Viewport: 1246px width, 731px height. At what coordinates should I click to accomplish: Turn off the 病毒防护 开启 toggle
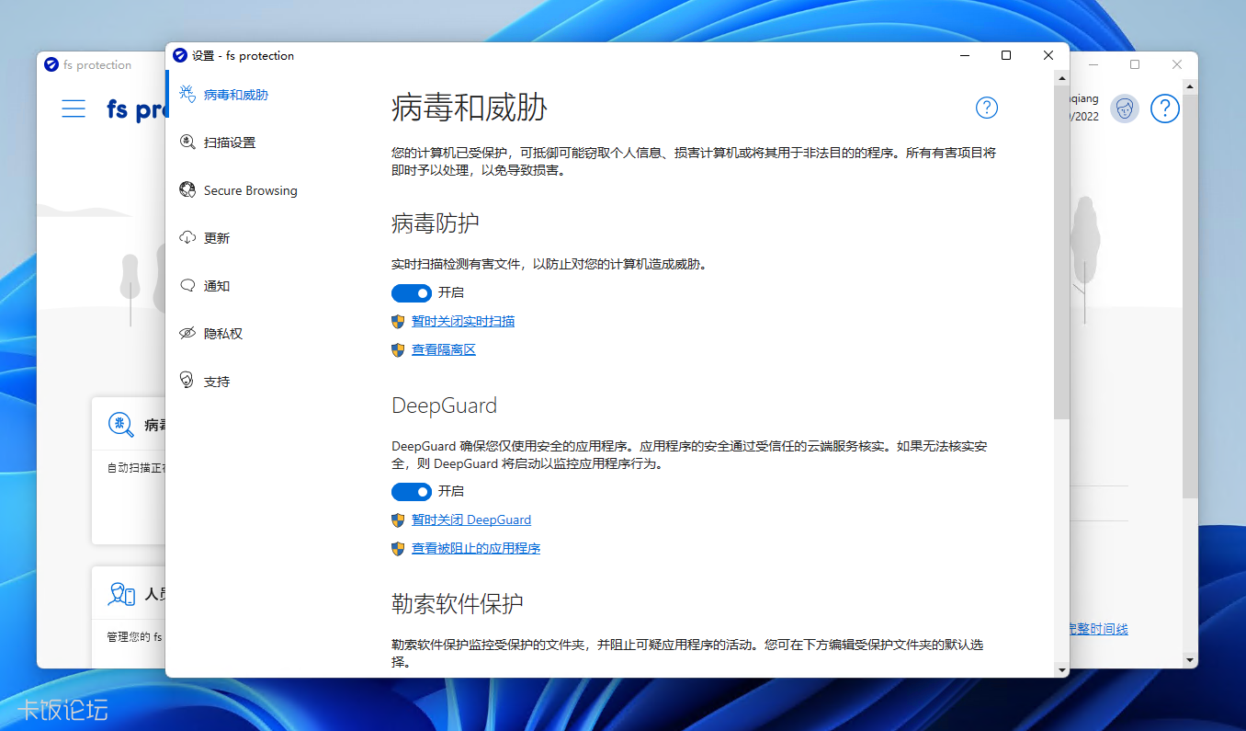(412, 292)
